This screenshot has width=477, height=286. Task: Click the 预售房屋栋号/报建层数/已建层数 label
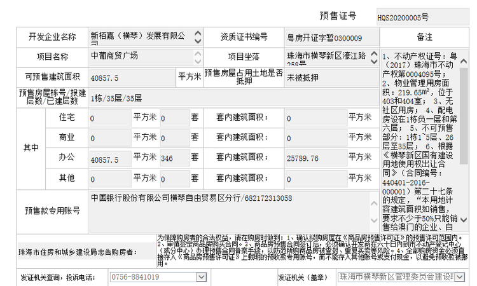point(52,97)
